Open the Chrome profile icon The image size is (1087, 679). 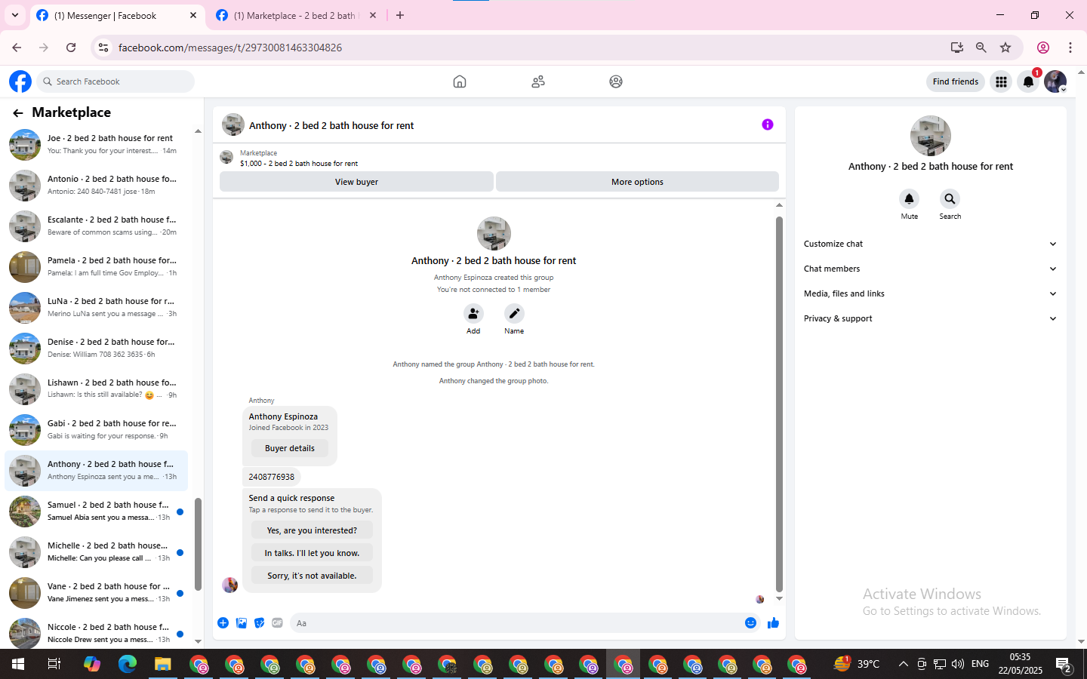[x=1043, y=48]
